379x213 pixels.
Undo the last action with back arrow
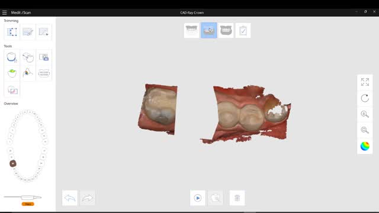pos(70,198)
